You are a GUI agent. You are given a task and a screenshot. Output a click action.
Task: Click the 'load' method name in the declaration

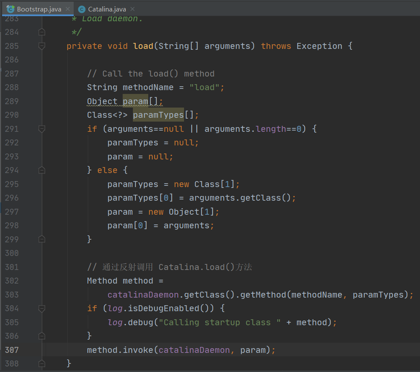pos(143,46)
